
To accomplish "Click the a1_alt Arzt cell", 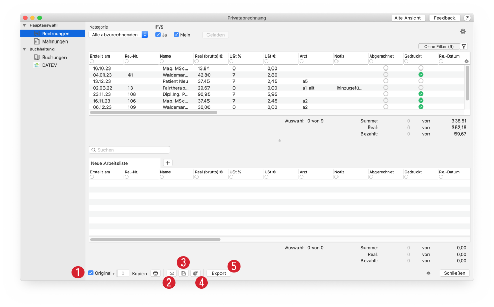I will (308, 88).
